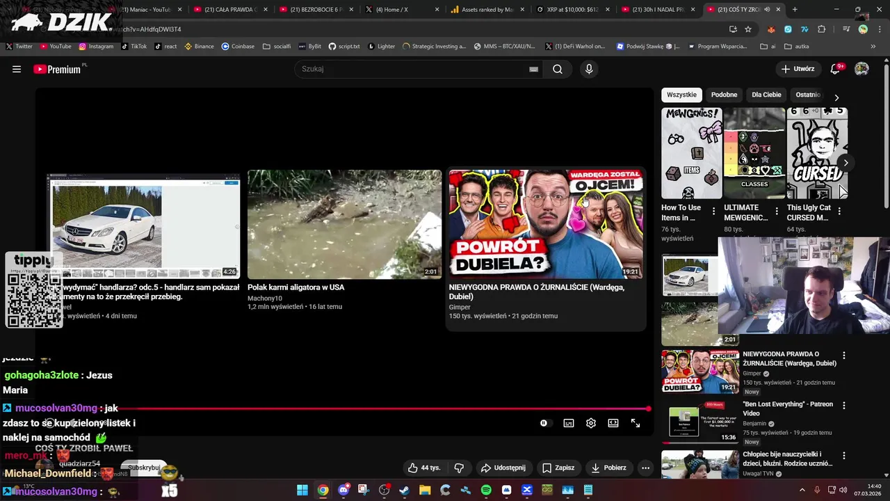Open volume control in system tray
The height and width of the screenshot is (501, 890).
click(x=843, y=491)
